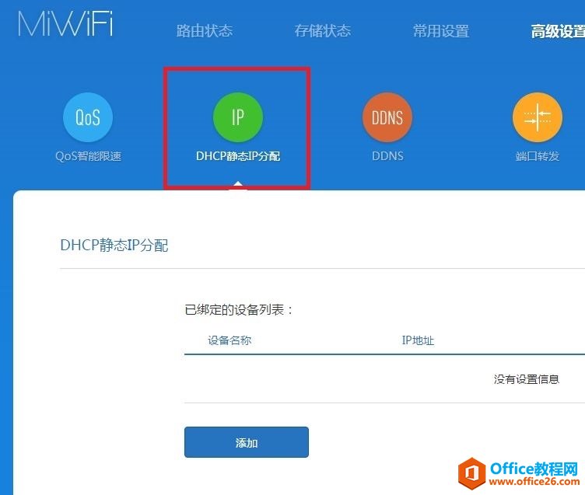
Task: Click the QoS智能限速 label
Action: pyautogui.click(x=89, y=156)
